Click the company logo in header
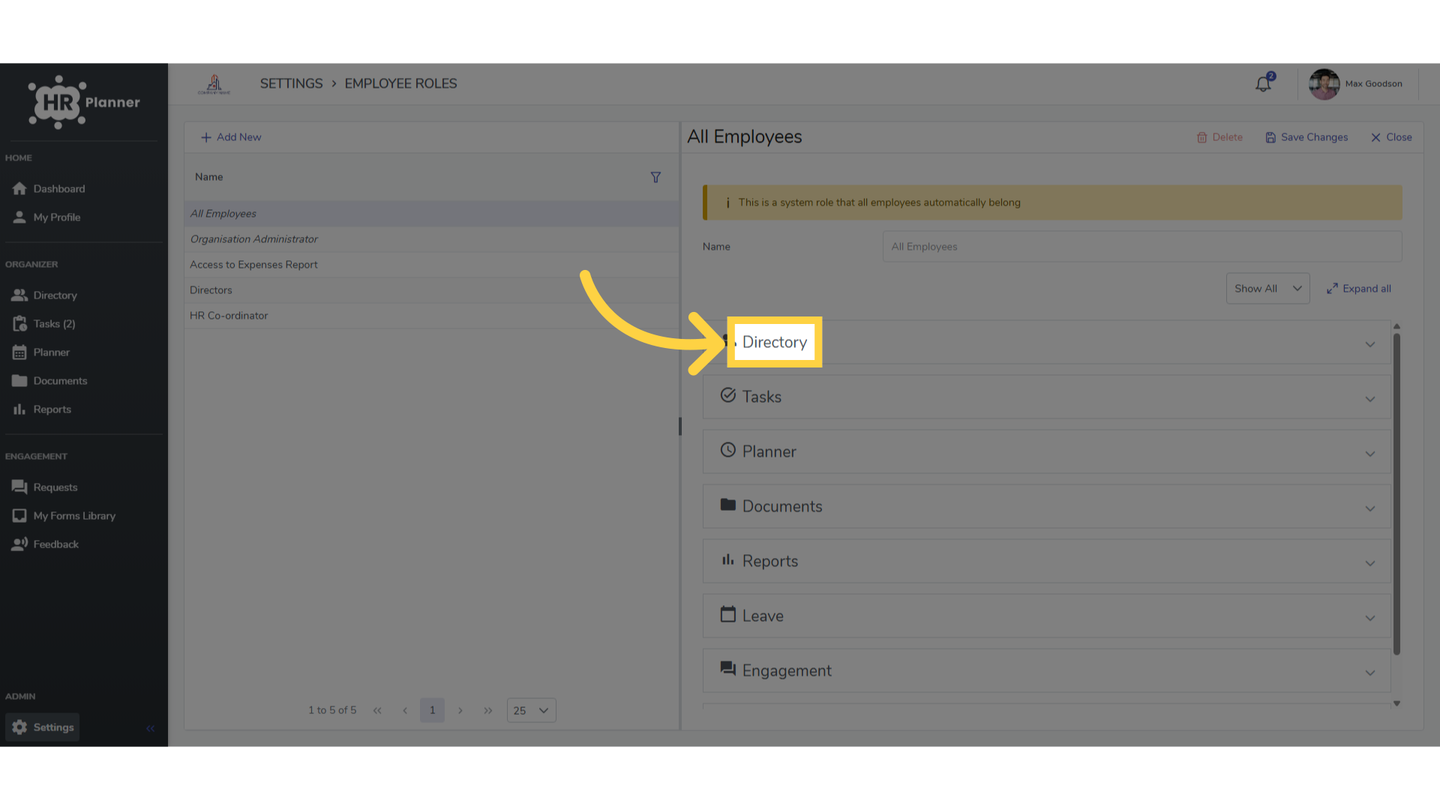1440x810 pixels. click(214, 84)
